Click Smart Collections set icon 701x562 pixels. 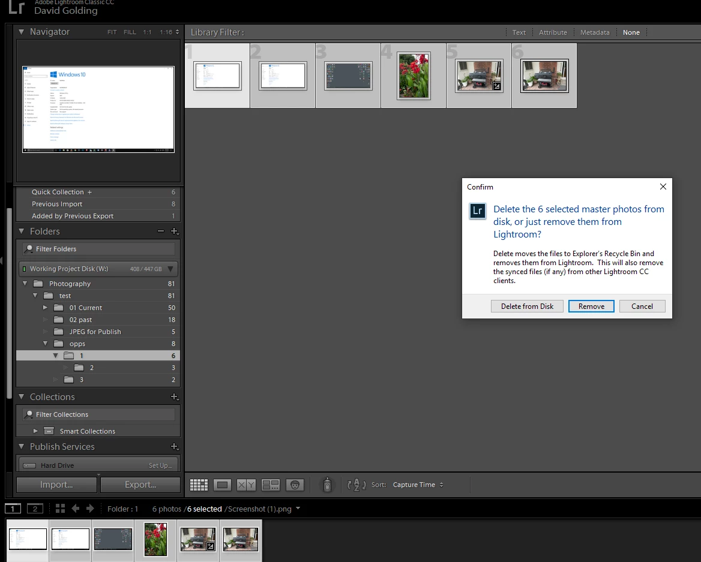click(x=49, y=431)
